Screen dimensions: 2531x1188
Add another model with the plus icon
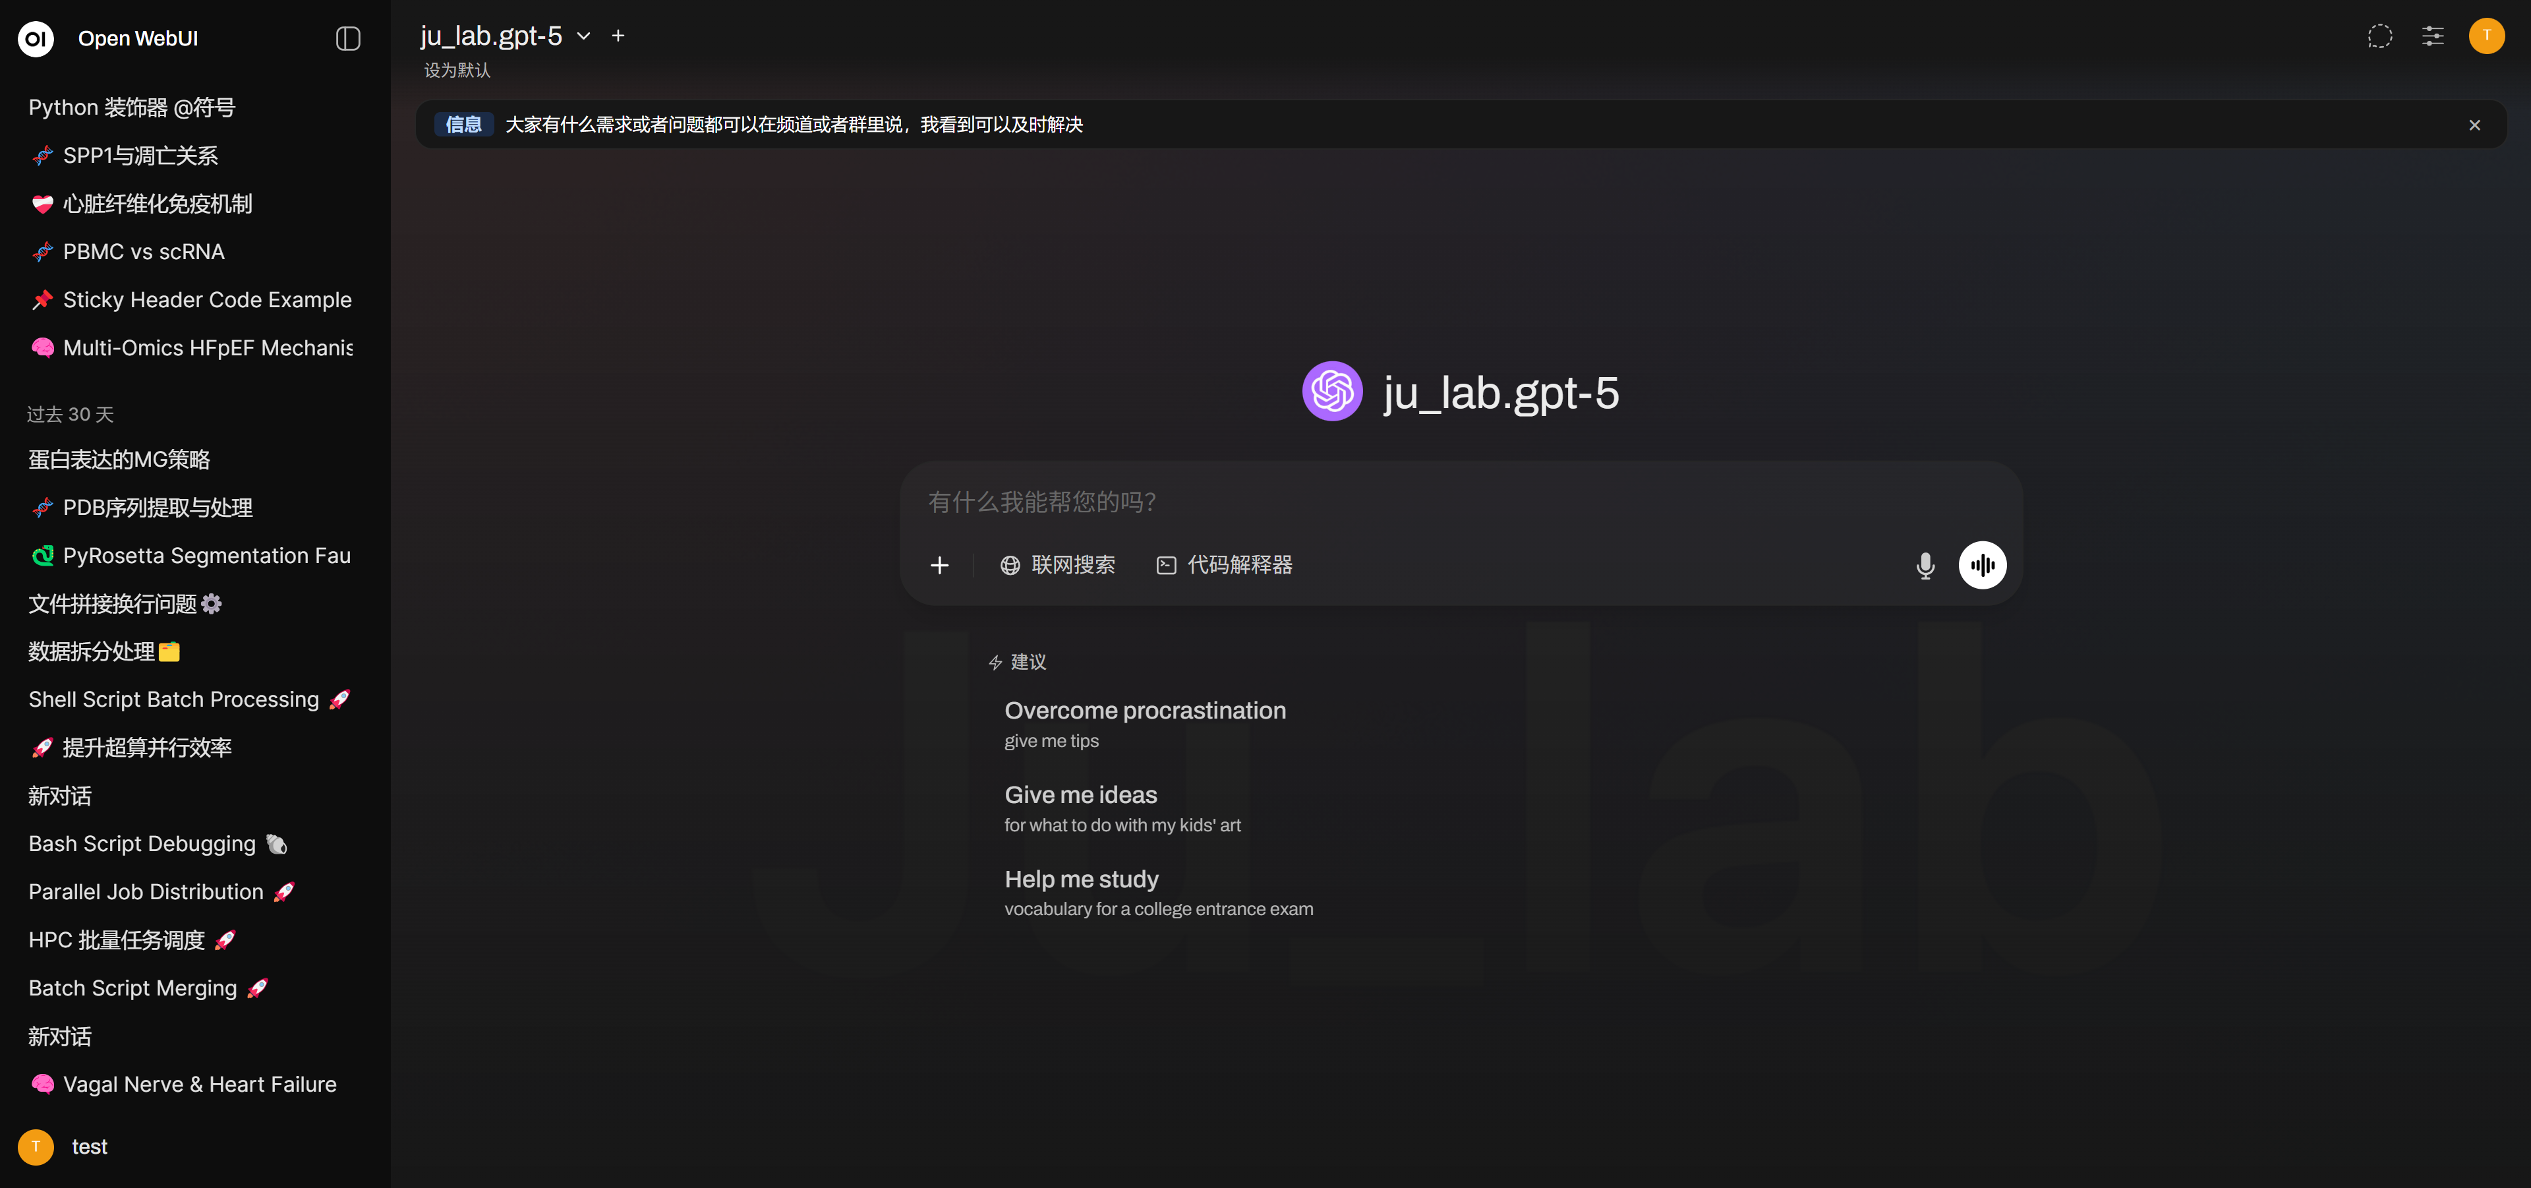pos(618,36)
